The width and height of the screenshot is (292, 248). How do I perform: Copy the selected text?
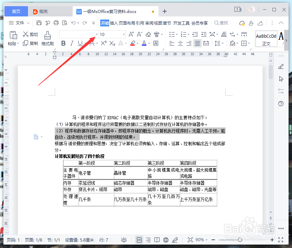tap(30, 44)
